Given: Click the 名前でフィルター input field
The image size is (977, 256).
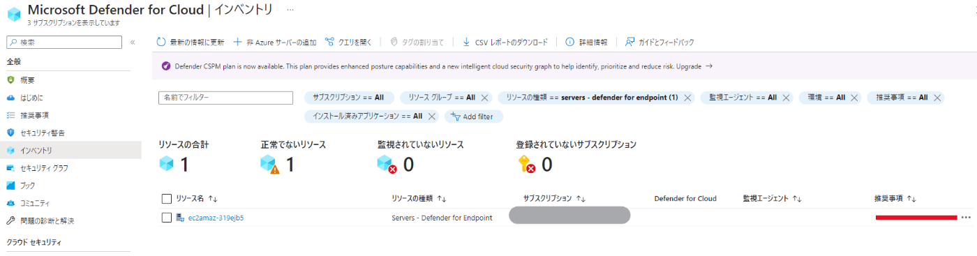Looking at the screenshot, I should 225,98.
